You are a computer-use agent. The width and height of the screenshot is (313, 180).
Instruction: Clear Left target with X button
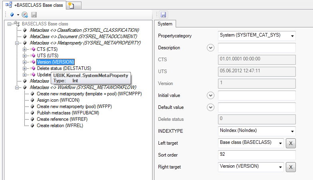pos(291,143)
